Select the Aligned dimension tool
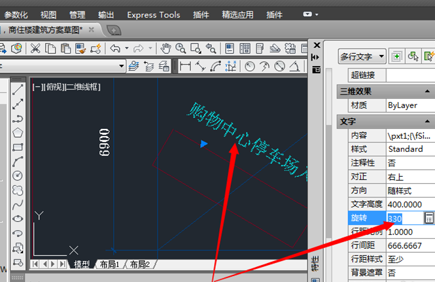This screenshot has height=282, width=435. point(200,66)
